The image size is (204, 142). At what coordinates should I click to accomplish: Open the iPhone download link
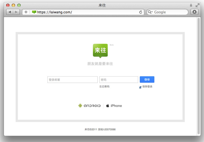tap(114, 106)
